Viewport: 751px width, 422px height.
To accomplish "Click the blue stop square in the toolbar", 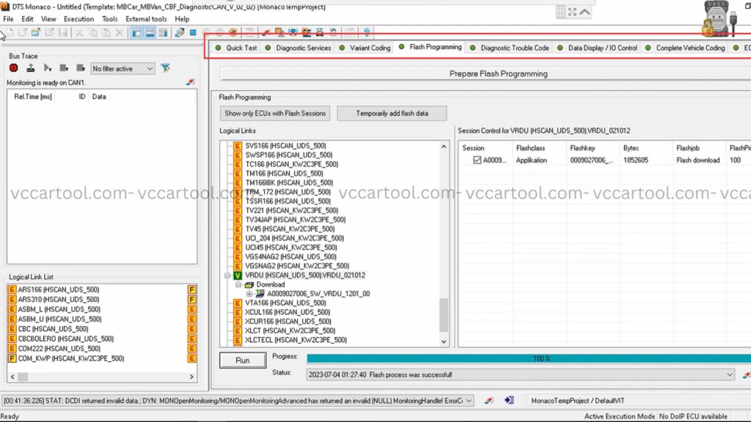I will (x=193, y=32).
